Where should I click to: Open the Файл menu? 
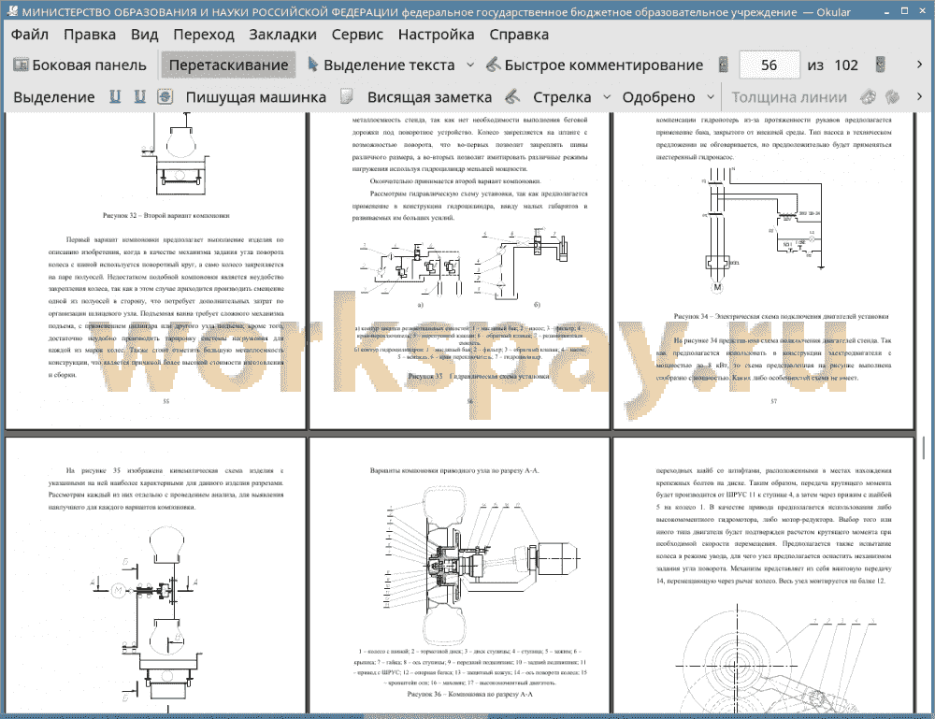[29, 35]
